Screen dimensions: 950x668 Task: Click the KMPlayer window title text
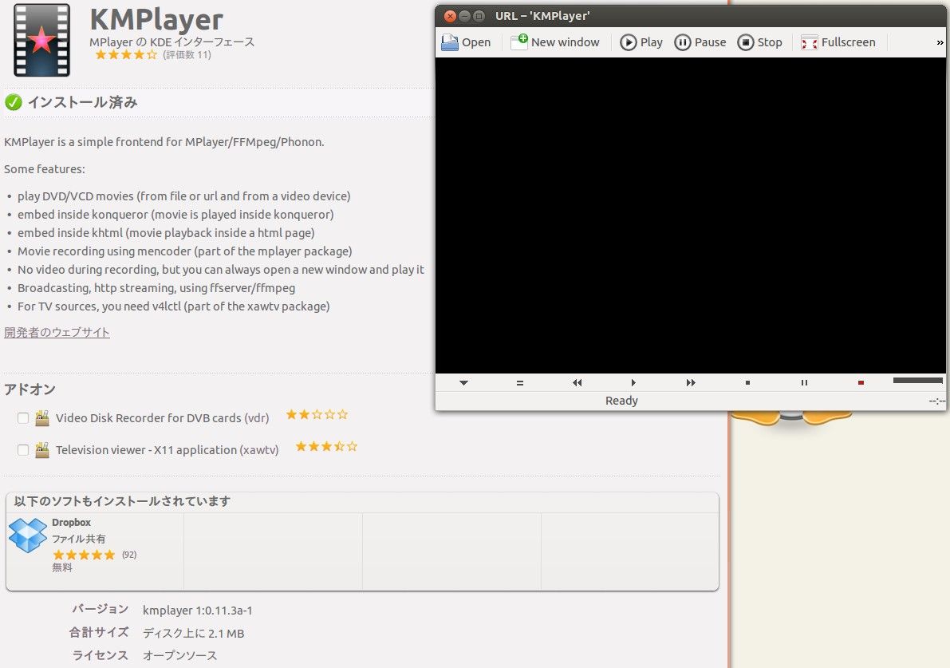(x=542, y=17)
